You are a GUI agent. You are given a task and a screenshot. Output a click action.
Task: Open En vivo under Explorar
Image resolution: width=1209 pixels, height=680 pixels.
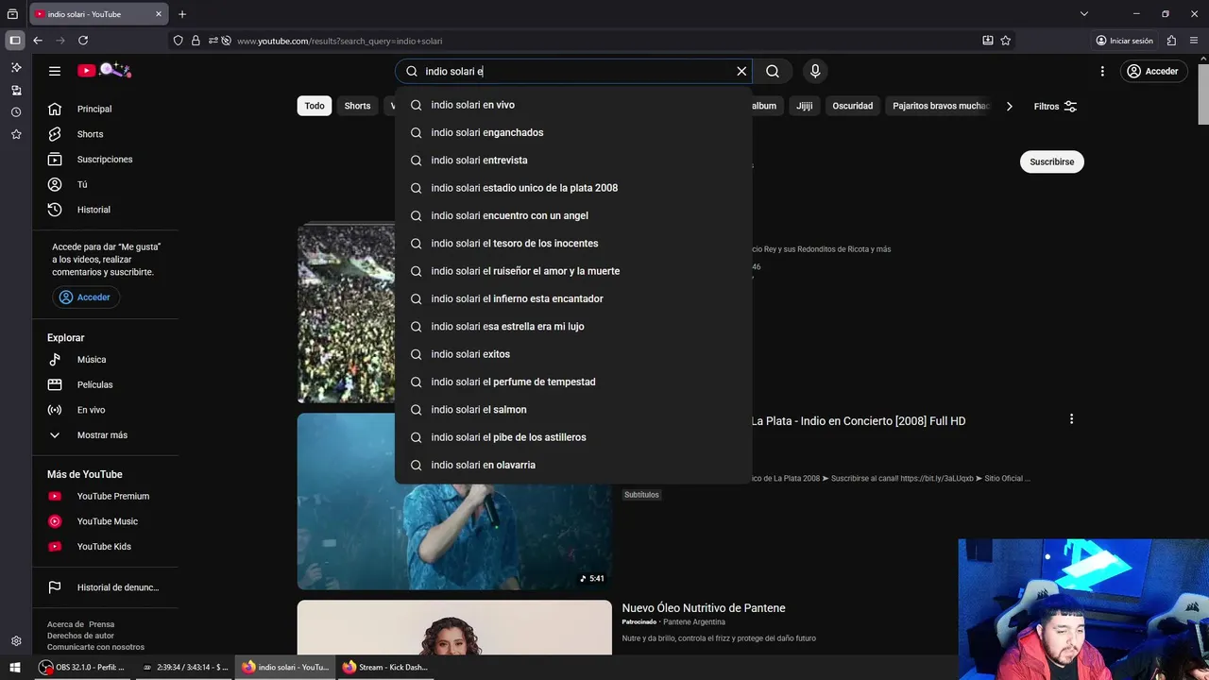point(91,410)
